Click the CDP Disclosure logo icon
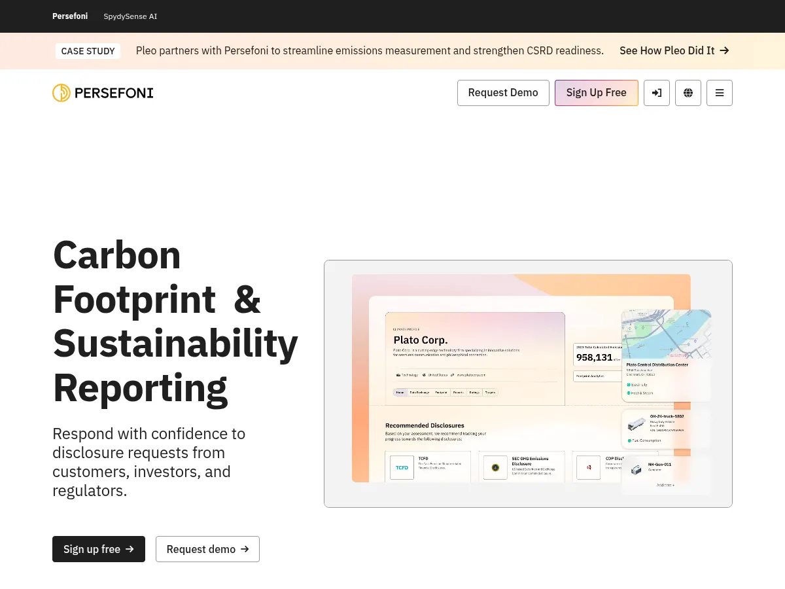 [x=589, y=467]
